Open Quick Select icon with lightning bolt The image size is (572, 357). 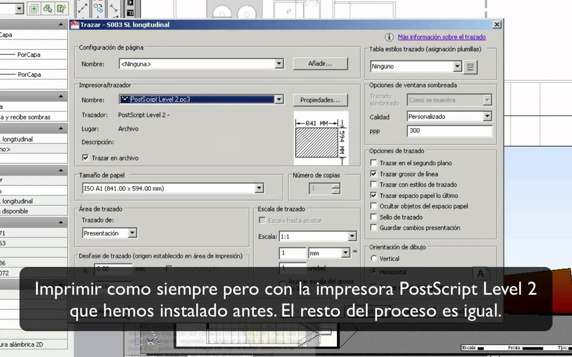pos(61,9)
